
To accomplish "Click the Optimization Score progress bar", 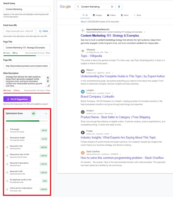I will click(27, 121).
